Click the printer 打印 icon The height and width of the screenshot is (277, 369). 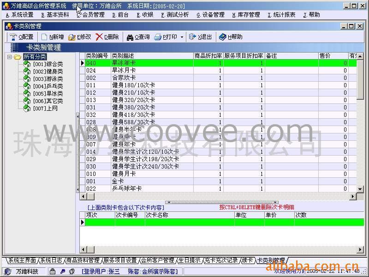pos(158,37)
